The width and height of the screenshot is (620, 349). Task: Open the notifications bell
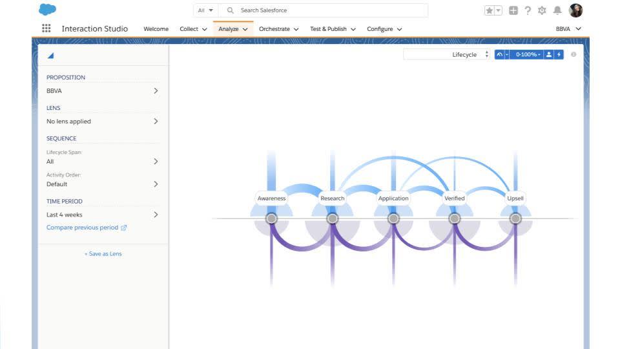coord(557,11)
